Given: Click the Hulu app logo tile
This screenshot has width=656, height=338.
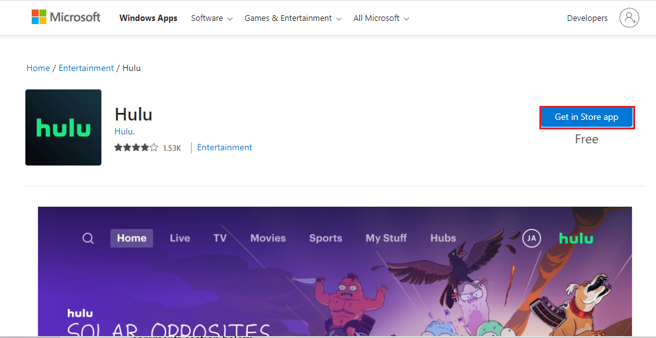Looking at the screenshot, I should [x=63, y=127].
